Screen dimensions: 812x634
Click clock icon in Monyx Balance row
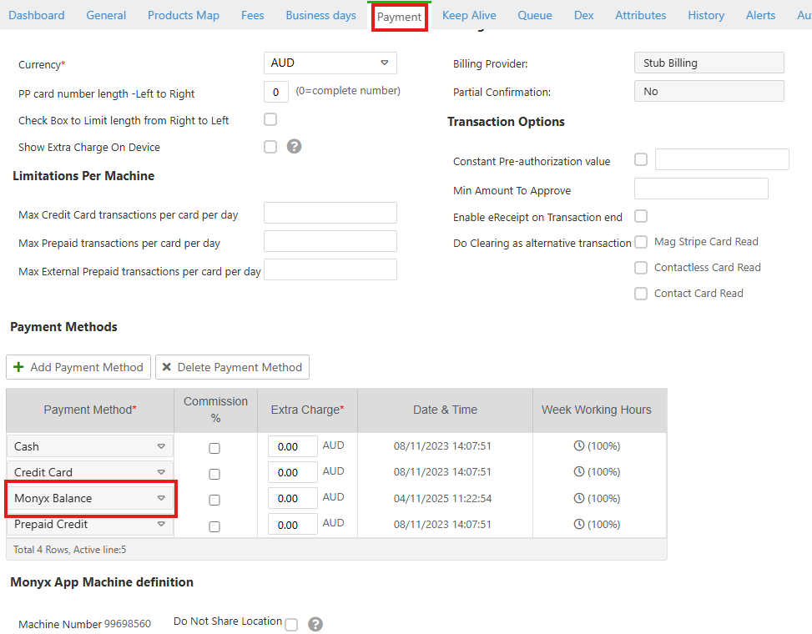click(579, 498)
